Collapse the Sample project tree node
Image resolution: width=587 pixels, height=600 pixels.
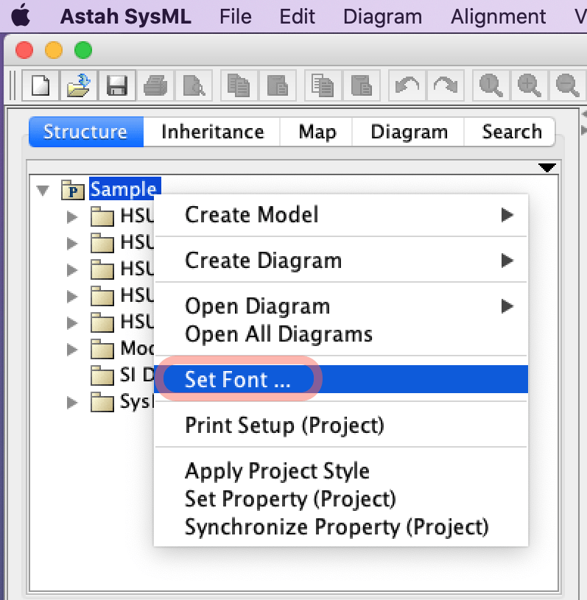43,189
